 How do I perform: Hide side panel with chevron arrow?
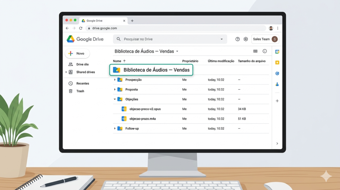click(277, 143)
